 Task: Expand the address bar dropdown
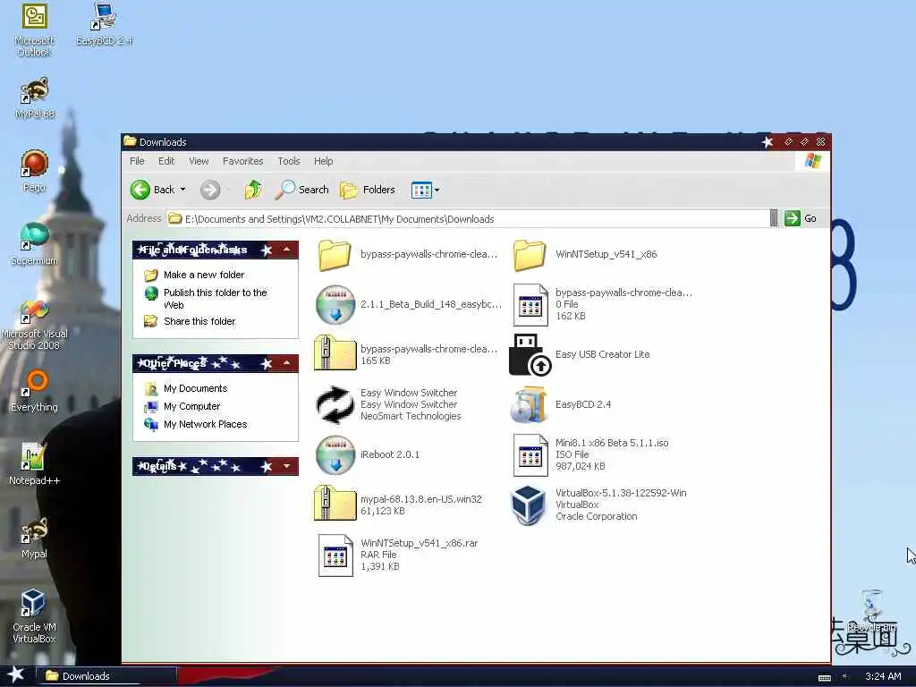[774, 218]
